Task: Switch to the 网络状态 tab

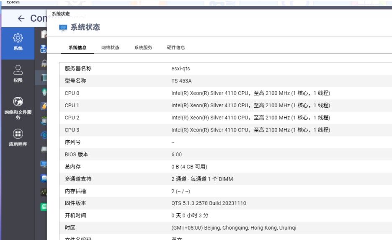Action: point(110,47)
